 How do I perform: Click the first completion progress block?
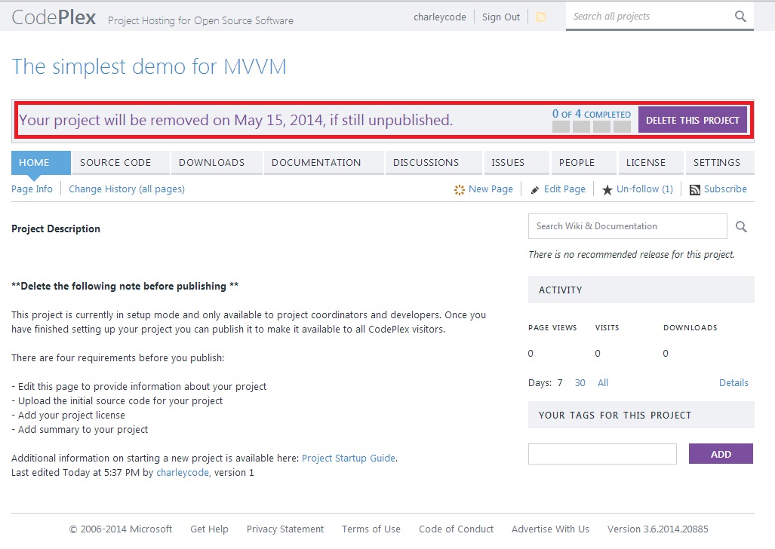pyautogui.click(x=561, y=127)
